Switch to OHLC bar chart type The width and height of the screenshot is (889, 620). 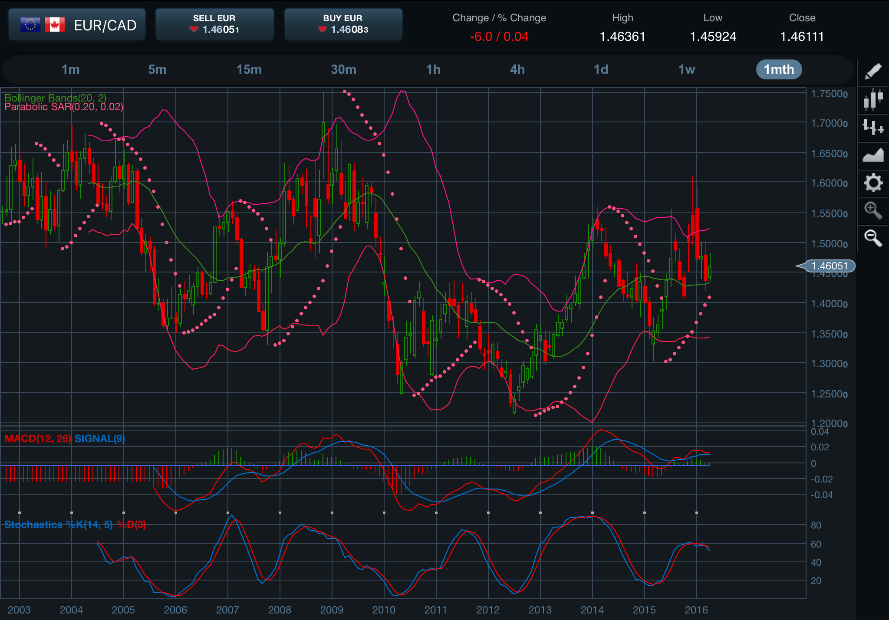click(x=873, y=127)
